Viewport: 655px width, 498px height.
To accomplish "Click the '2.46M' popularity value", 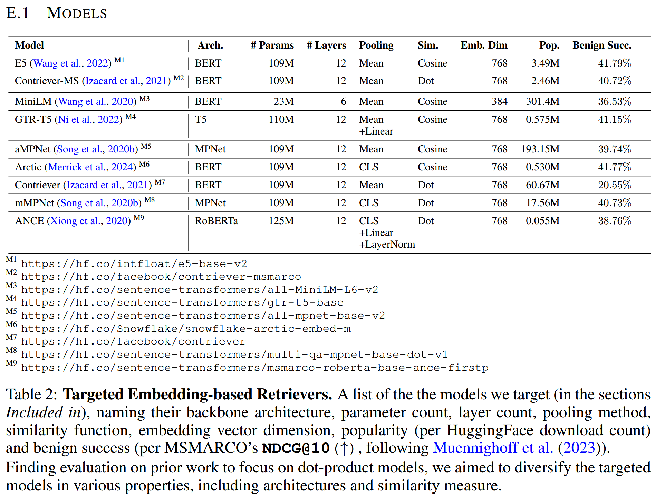I will (546, 81).
